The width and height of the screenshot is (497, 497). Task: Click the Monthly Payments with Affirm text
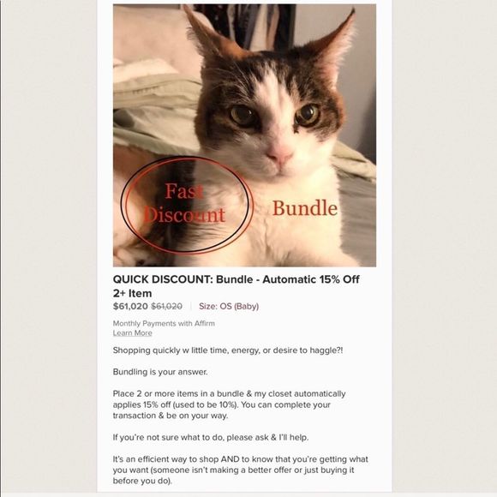click(x=164, y=323)
